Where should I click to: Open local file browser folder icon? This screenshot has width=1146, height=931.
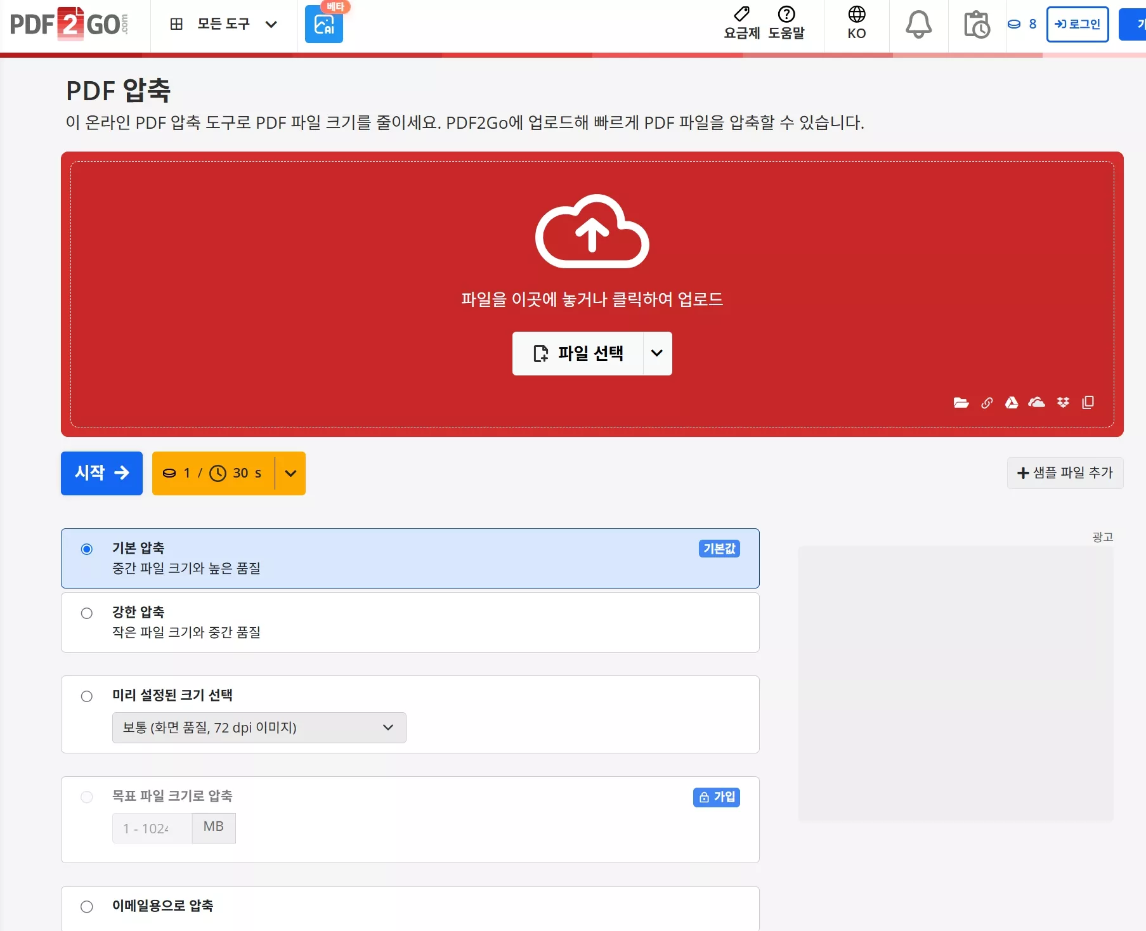click(961, 403)
